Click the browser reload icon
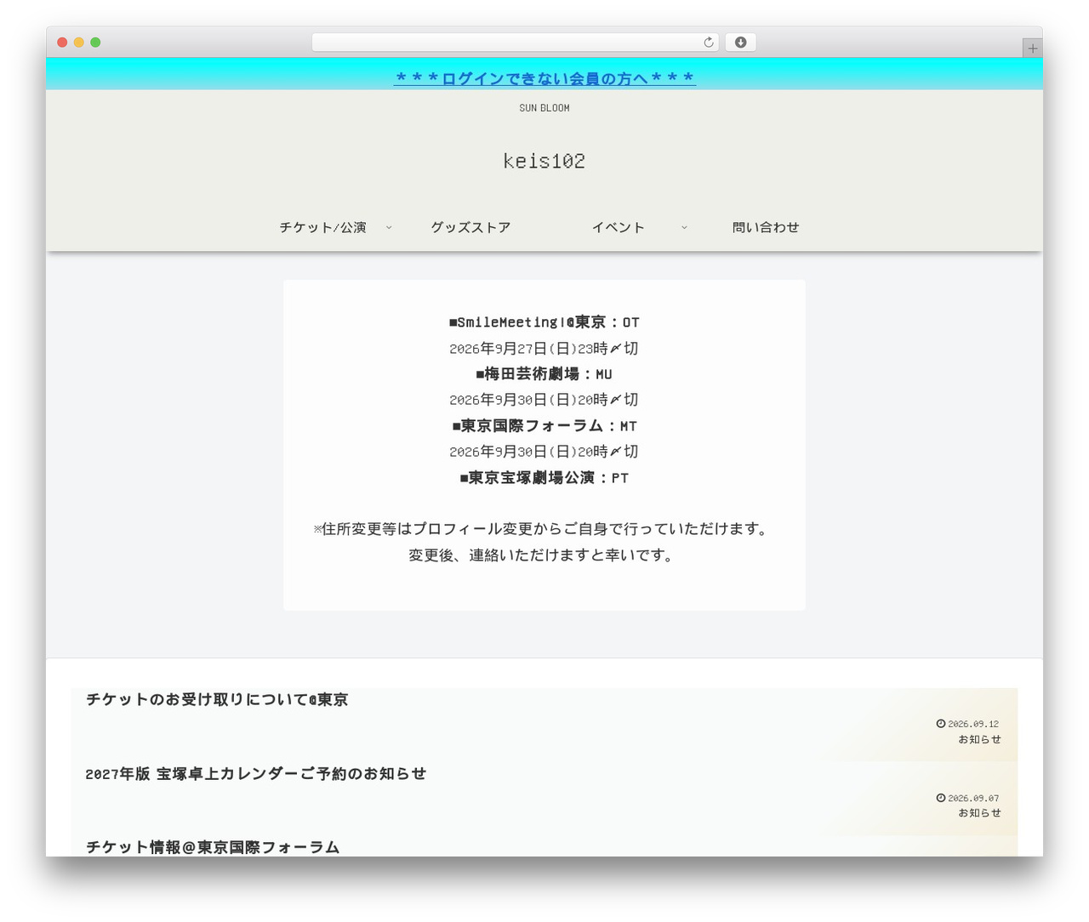This screenshot has width=1089, height=922. pyautogui.click(x=708, y=43)
